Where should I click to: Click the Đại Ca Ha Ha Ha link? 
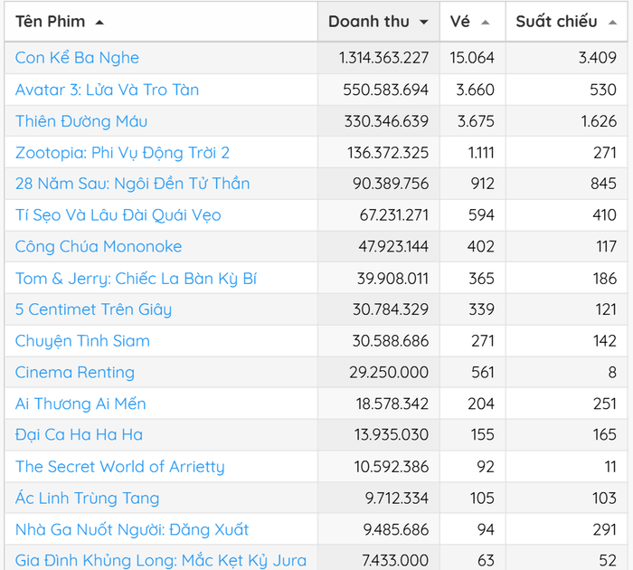79,435
